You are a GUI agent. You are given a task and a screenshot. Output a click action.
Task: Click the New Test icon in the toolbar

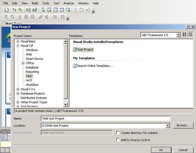point(6,10)
